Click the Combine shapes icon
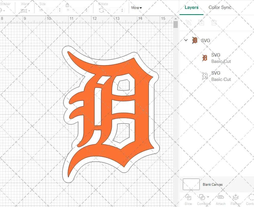 (x=202, y=197)
